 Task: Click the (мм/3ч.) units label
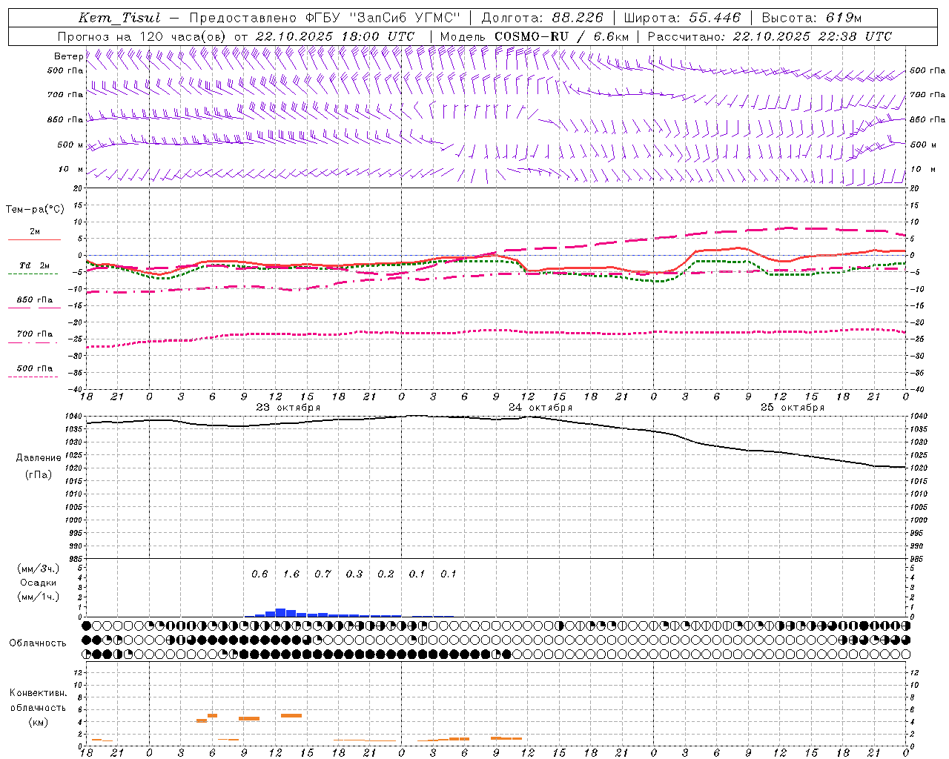[x=39, y=569]
